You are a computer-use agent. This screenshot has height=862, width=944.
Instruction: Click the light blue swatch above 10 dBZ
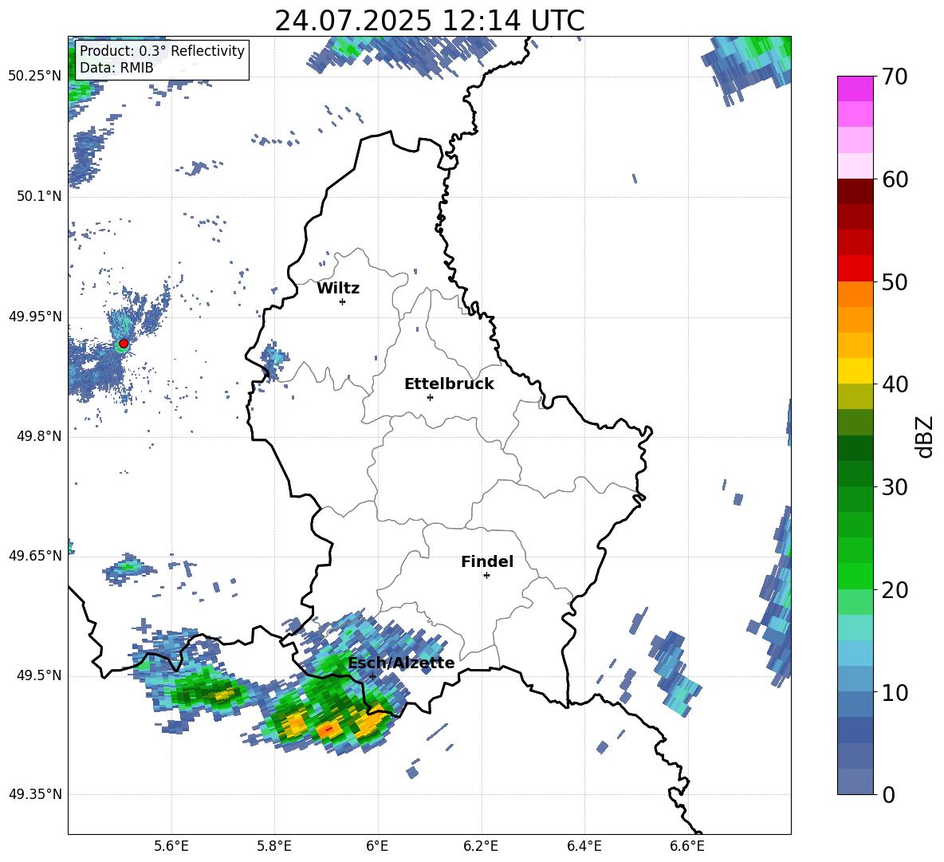(x=855, y=653)
